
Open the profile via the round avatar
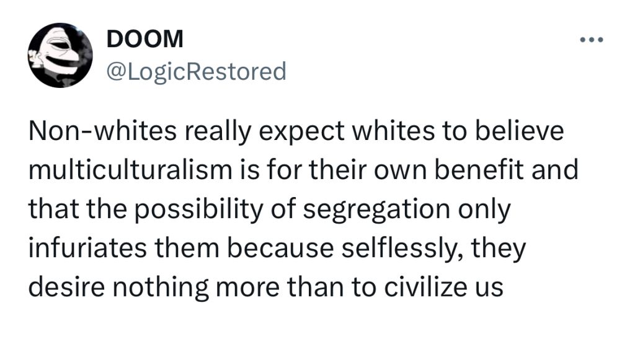(60, 55)
